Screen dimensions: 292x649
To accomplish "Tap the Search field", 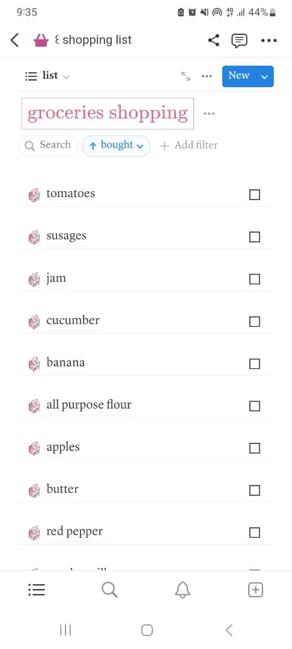I will pyautogui.click(x=48, y=145).
